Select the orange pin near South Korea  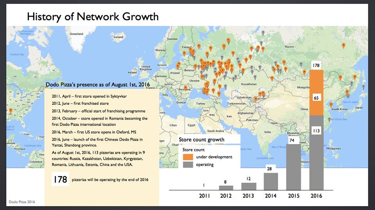click(x=331, y=104)
